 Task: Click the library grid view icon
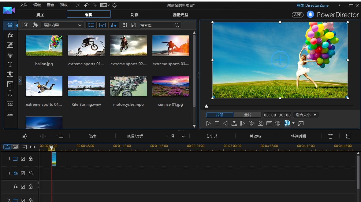pyautogui.click(x=125, y=25)
